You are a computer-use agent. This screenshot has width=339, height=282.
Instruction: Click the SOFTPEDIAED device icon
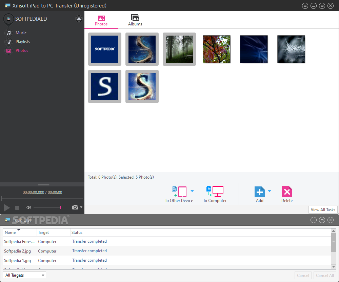(8, 19)
